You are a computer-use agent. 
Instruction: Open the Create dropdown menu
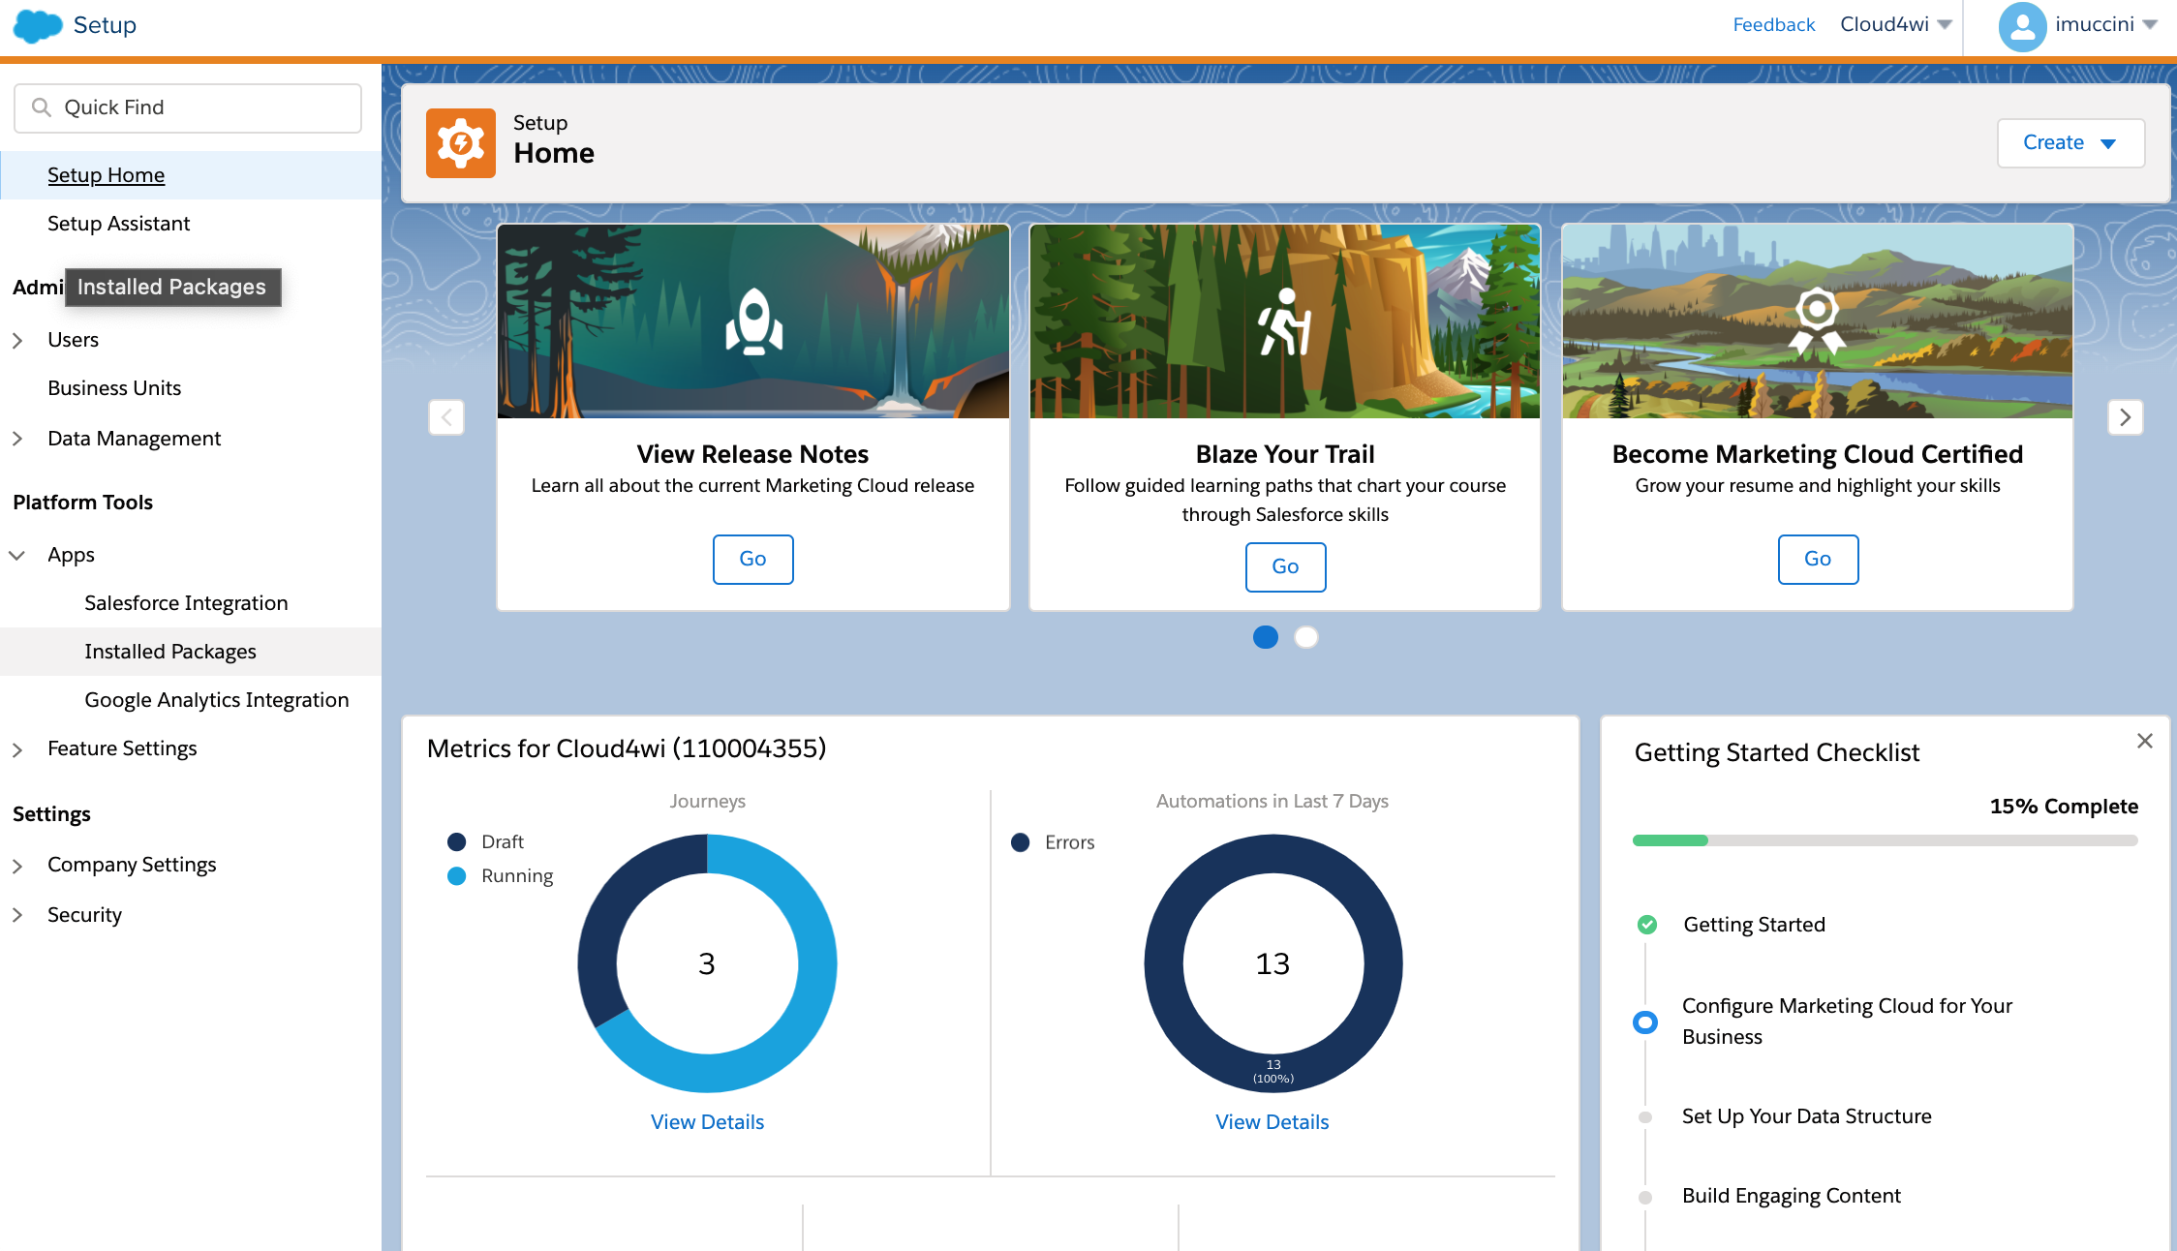click(2070, 143)
